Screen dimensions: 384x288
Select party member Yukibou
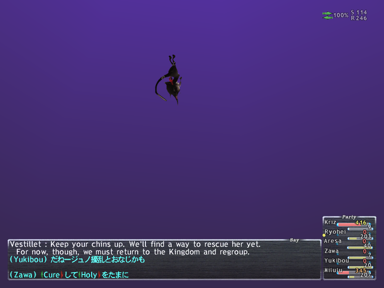(x=336, y=261)
